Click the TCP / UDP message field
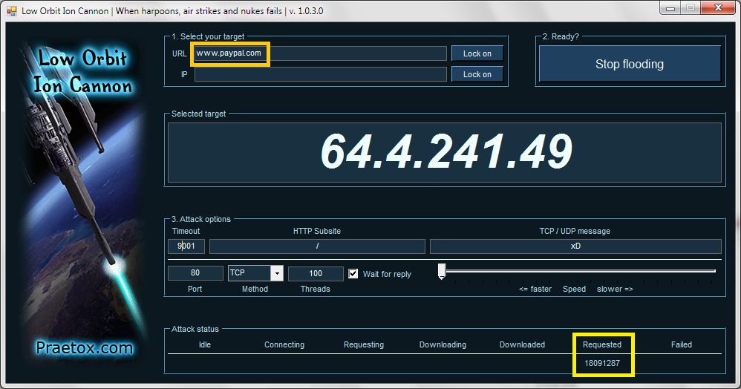 coord(575,246)
